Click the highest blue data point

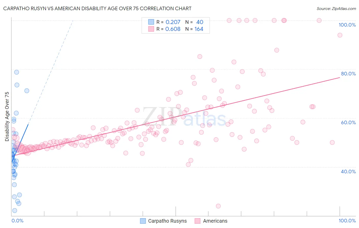click(x=17, y=72)
